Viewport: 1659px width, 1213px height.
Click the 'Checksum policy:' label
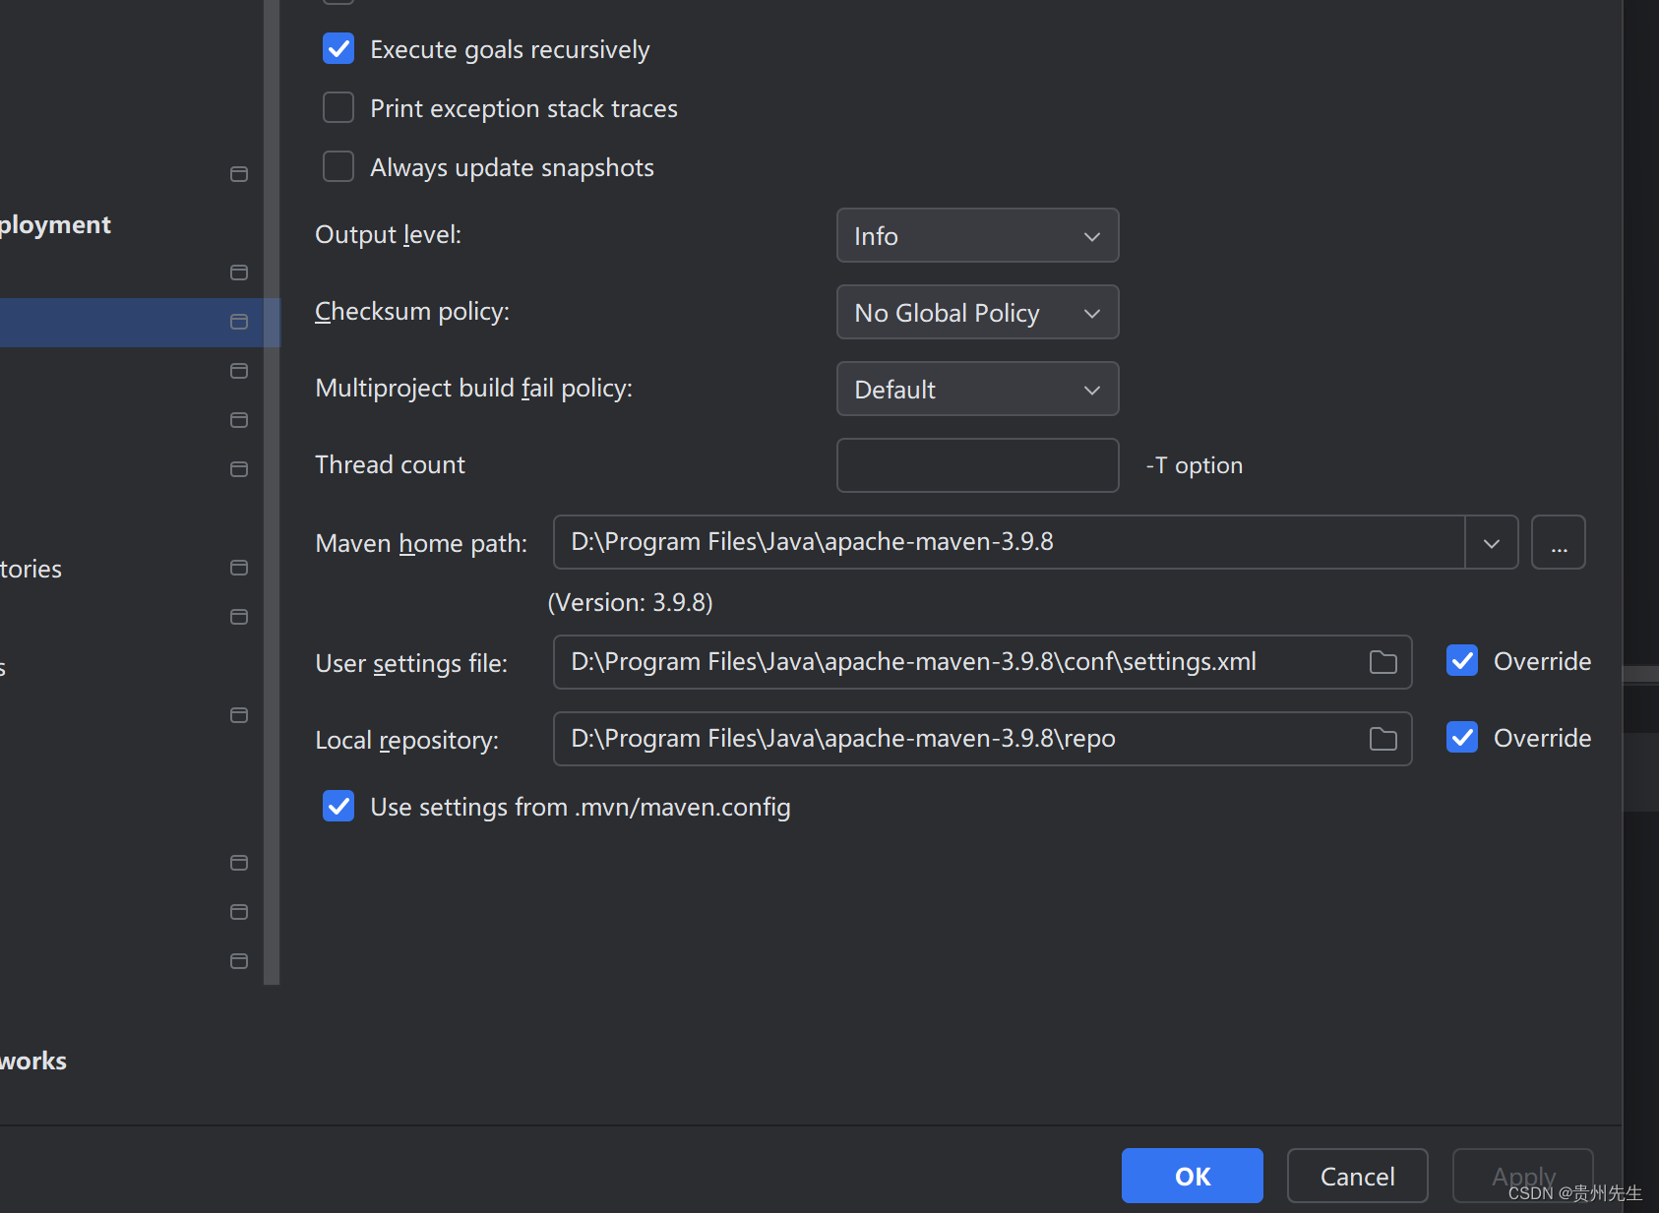(412, 312)
